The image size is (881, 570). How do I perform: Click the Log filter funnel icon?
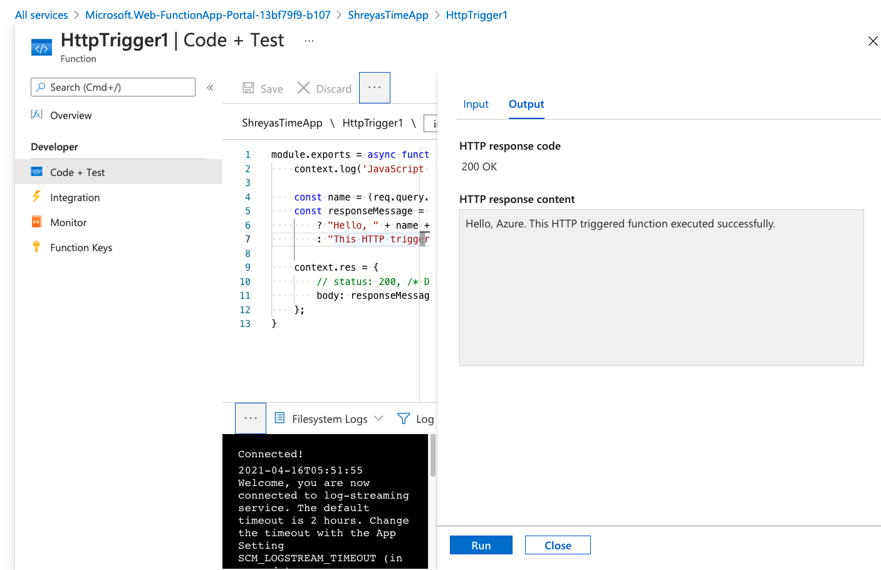[404, 418]
